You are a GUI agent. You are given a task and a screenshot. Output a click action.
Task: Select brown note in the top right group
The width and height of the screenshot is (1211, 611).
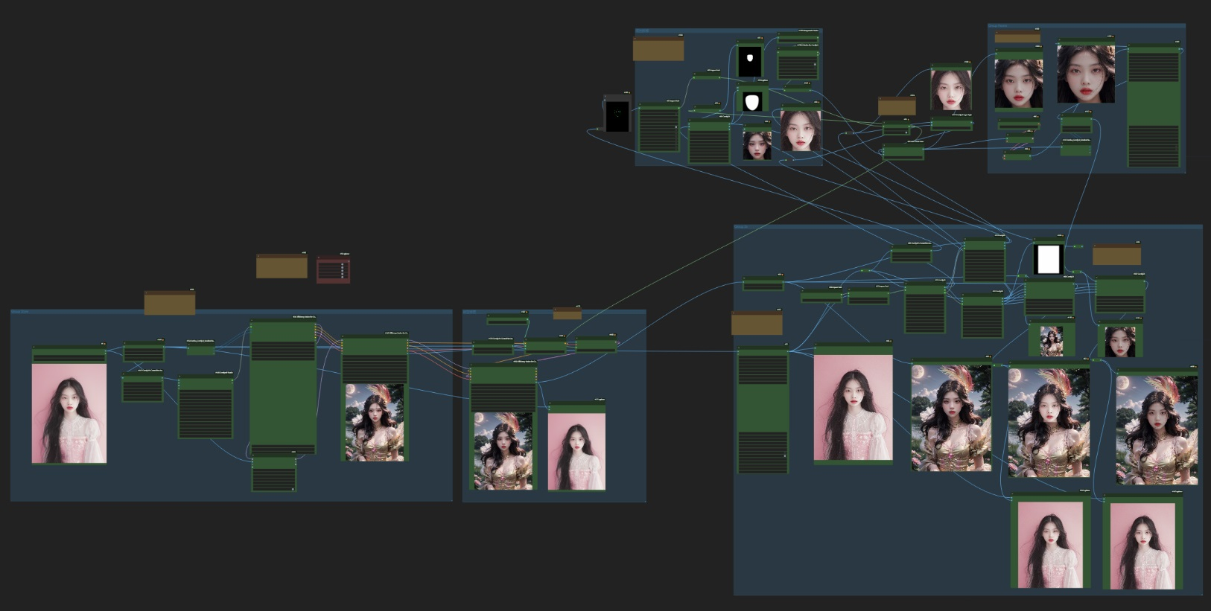pos(1017,37)
